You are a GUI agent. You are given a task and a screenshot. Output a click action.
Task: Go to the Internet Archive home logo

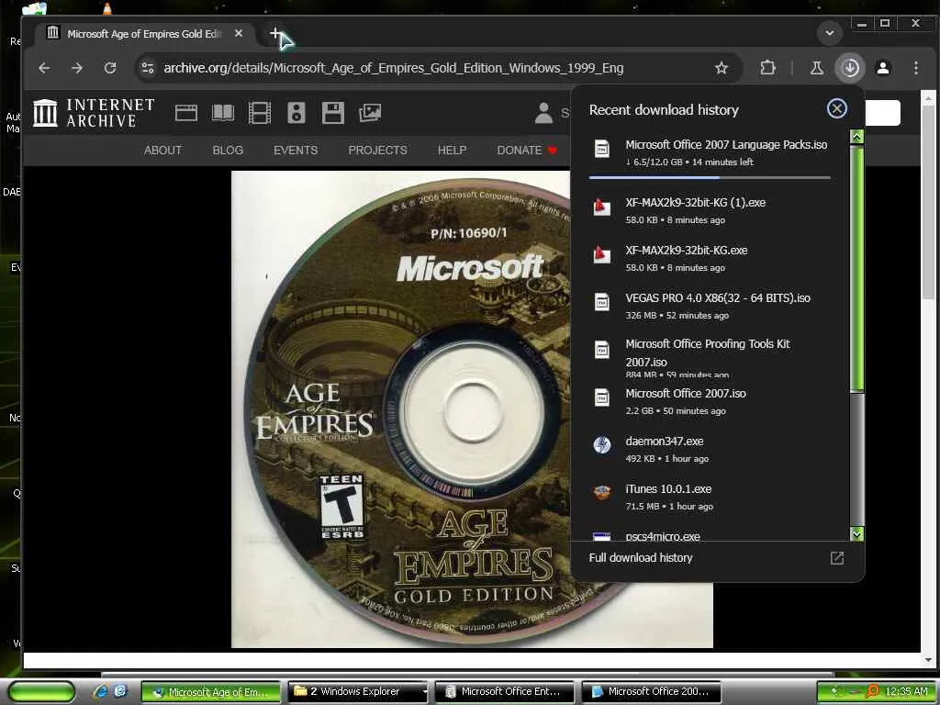tap(94, 113)
